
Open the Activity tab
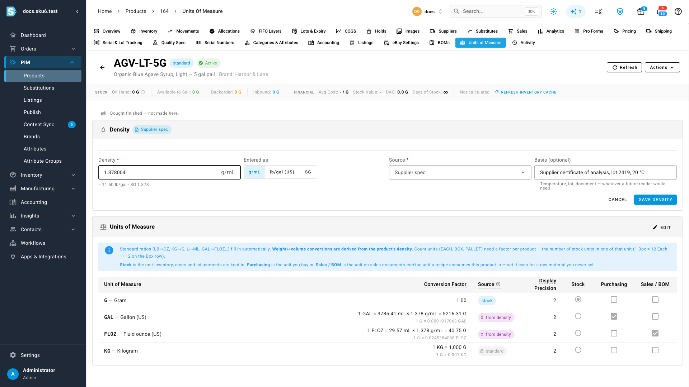coord(523,43)
